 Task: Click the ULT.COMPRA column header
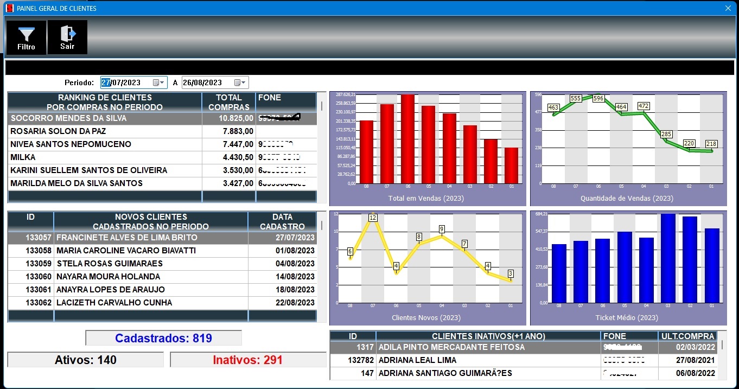point(687,336)
